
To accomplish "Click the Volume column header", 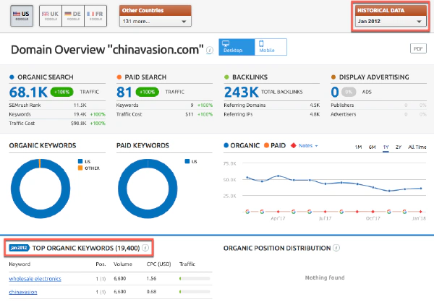I will (x=123, y=264).
